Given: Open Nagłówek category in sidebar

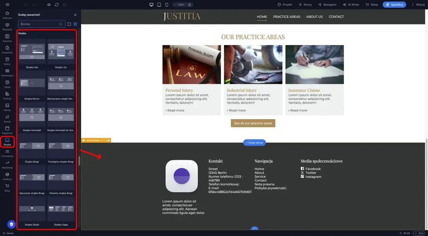Looking at the screenshot, I should (x=7, y=130).
